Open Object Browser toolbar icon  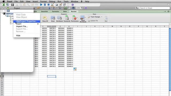[x=64, y=5]
